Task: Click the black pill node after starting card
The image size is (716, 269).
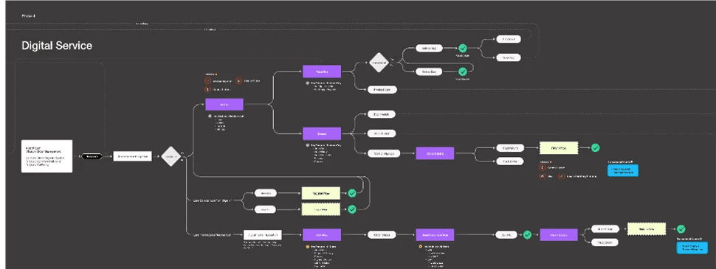Action: 92,156
